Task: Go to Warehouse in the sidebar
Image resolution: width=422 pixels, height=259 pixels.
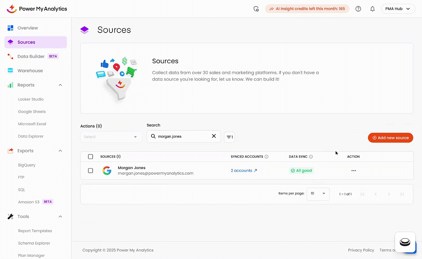Action: (x=30, y=71)
